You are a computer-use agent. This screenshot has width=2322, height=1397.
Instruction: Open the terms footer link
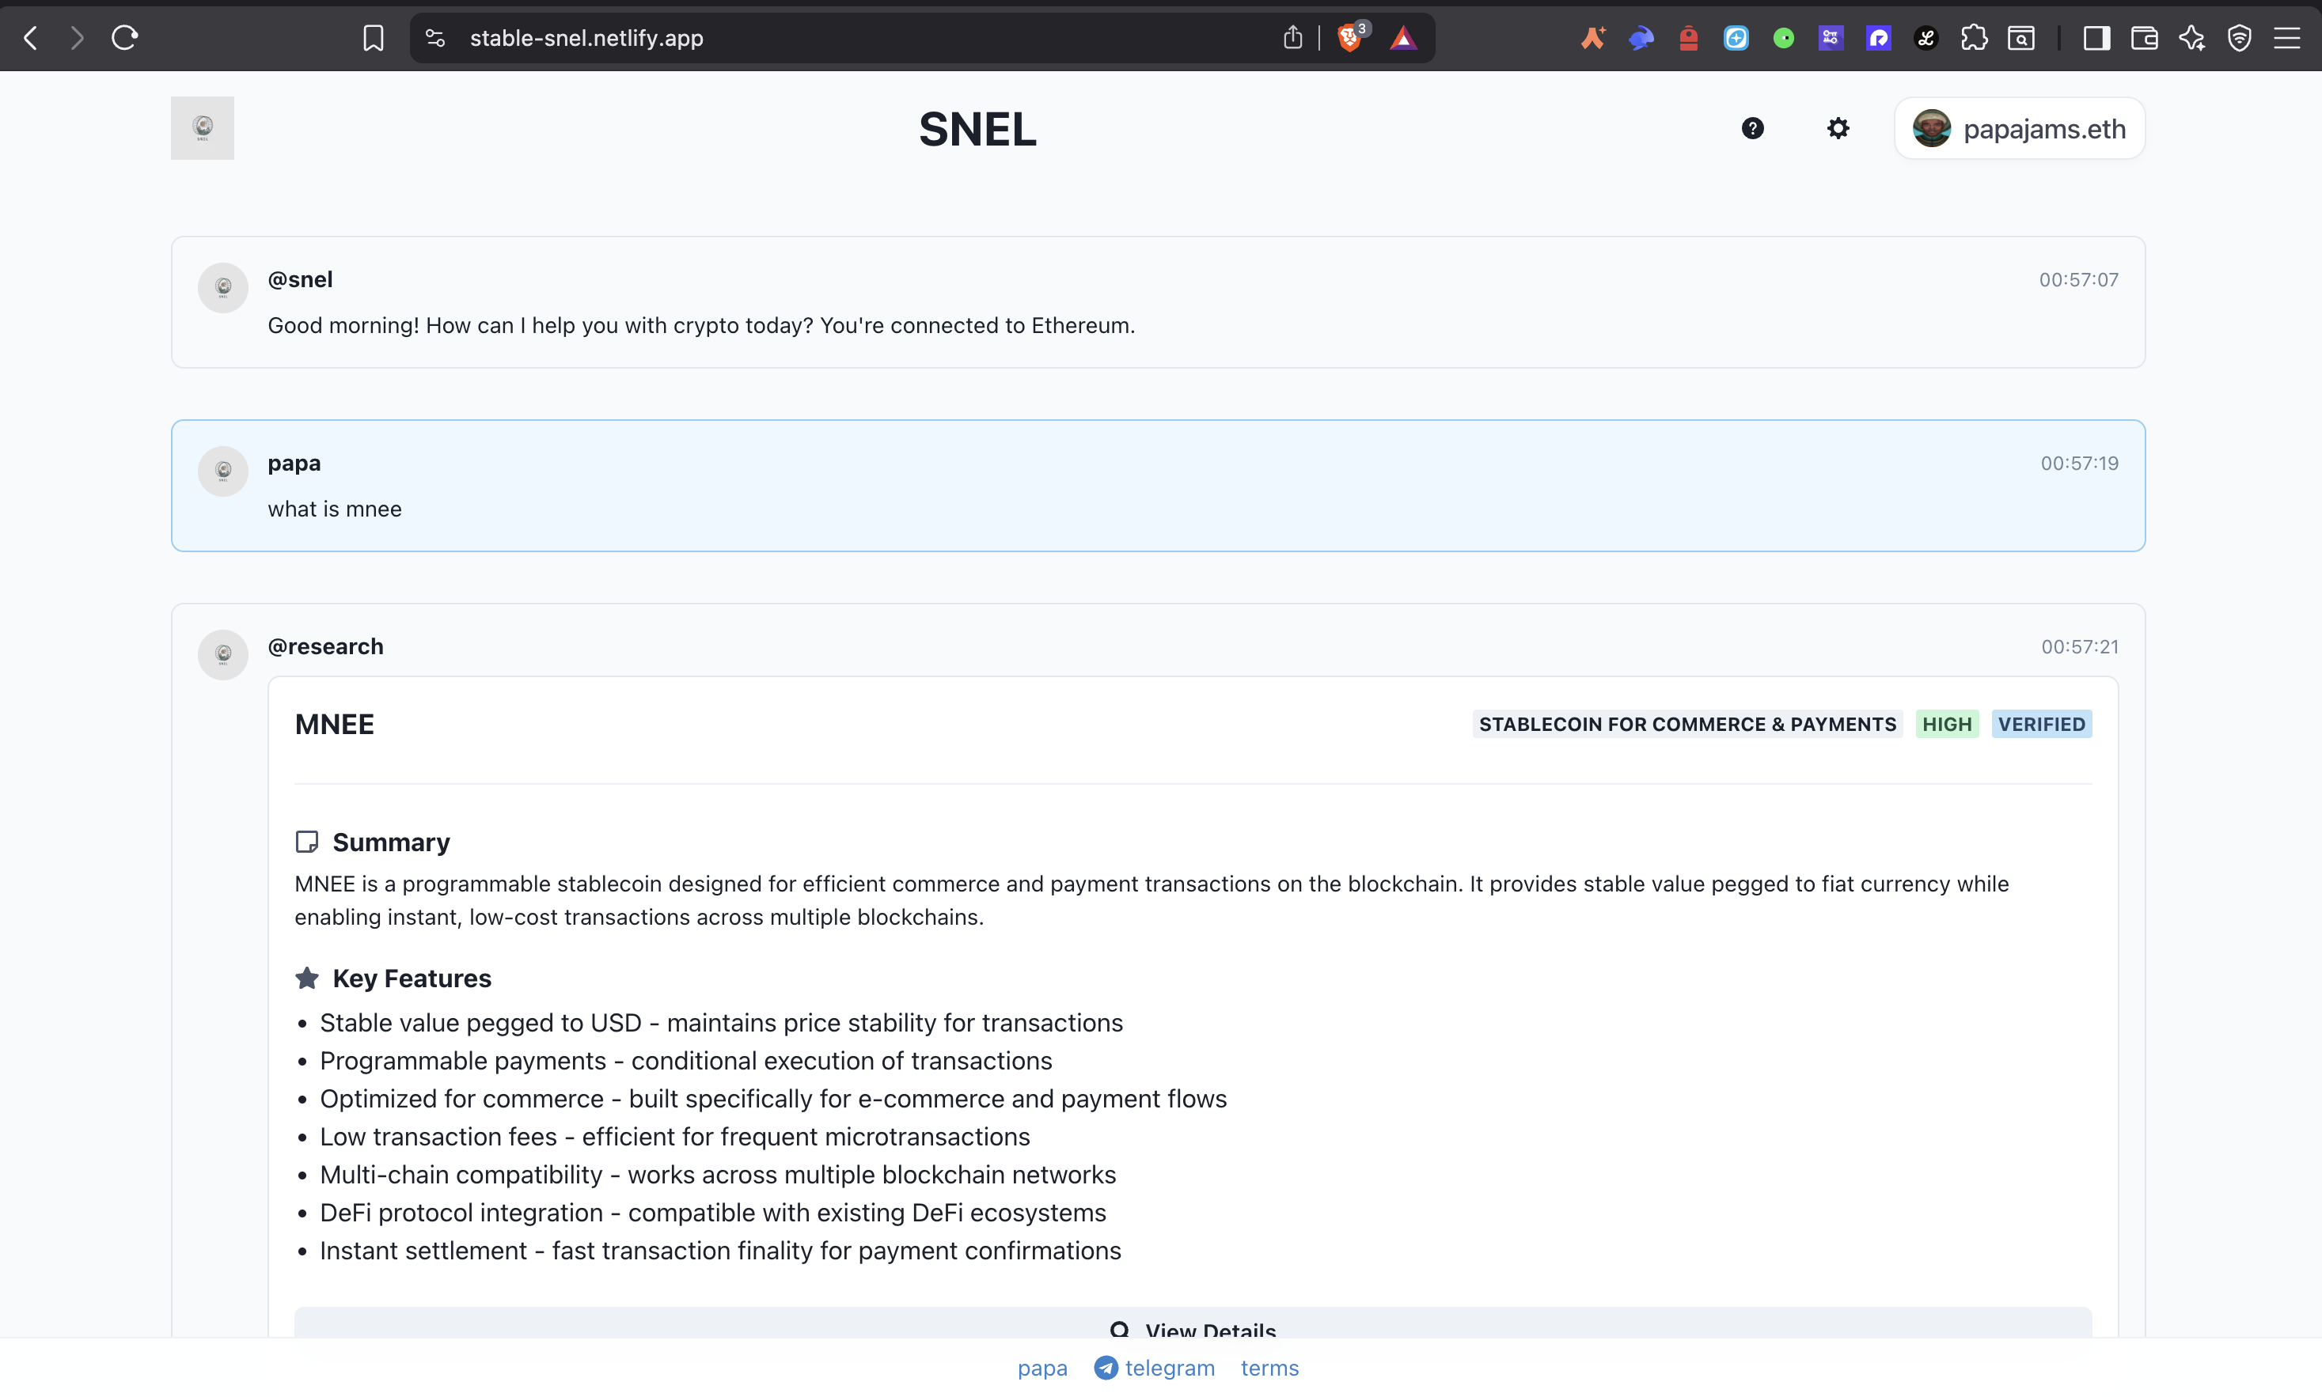click(x=1269, y=1368)
